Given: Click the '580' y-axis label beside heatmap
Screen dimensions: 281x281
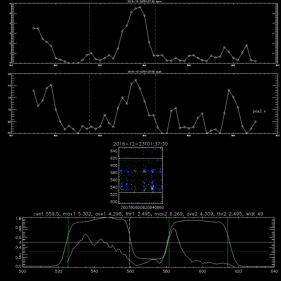Looking at the screenshot, I should [114, 173].
